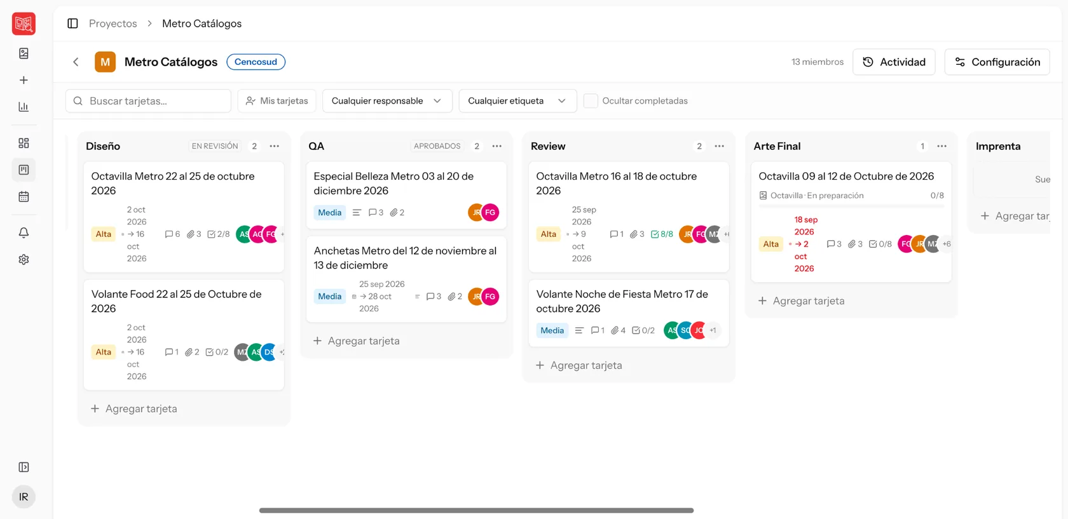Click the collapse panel icon at sidebar bottom

tap(24, 467)
